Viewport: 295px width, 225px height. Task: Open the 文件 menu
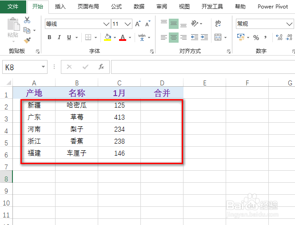[13, 7]
